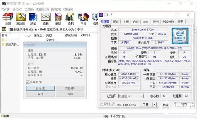
Task: Open the File (文件) menu in WinRAR
Action: point(6,10)
